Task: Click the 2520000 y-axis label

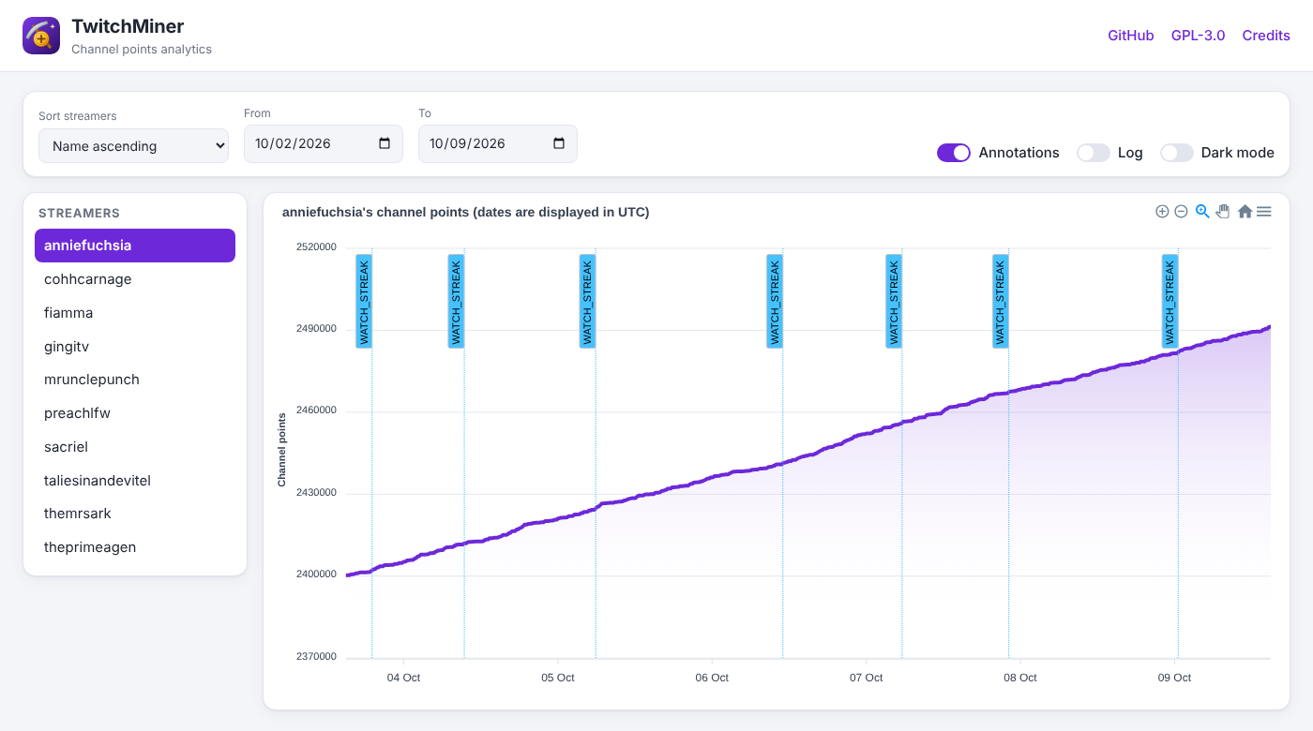Action: pyautogui.click(x=316, y=247)
